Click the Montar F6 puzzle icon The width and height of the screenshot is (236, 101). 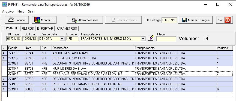(x=37, y=20)
